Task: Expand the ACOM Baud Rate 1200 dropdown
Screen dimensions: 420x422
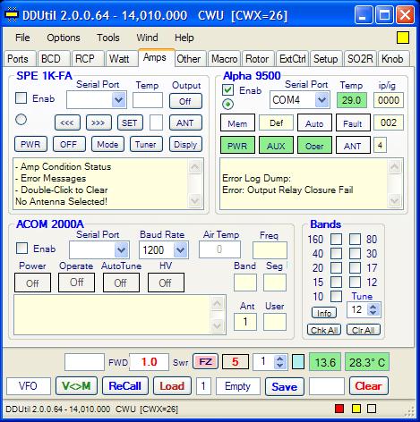Action: coord(180,249)
